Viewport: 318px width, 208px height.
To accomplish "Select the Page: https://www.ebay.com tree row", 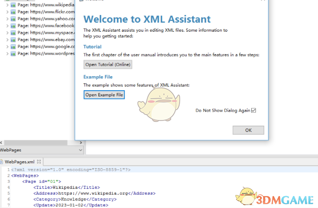I will (46, 40).
